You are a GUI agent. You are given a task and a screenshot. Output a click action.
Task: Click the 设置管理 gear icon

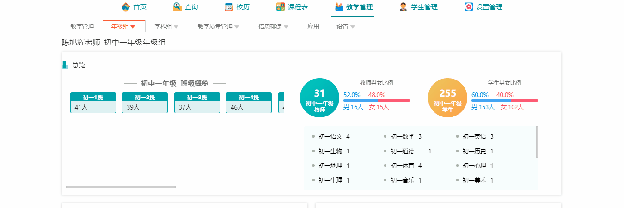tap(469, 7)
